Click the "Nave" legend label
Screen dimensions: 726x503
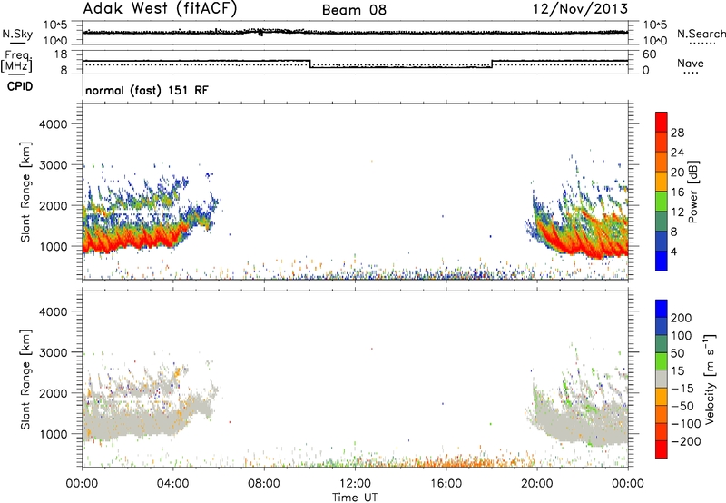pos(690,63)
